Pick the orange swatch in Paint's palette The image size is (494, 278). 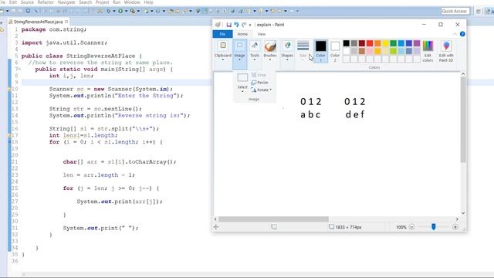point(377,43)
